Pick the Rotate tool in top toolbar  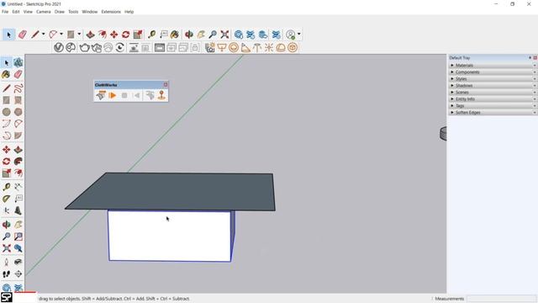click(x=126, y=35)
